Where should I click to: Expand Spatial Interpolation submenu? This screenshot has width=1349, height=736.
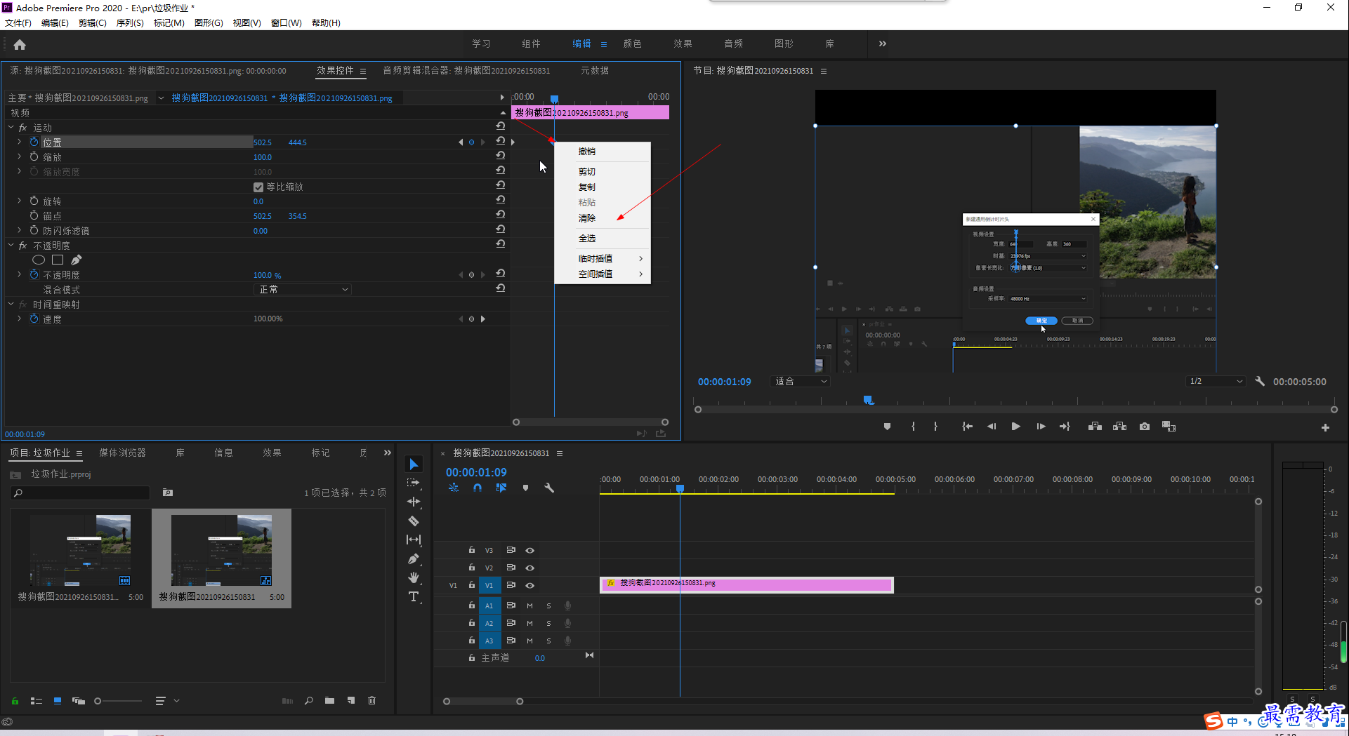[x=603, y=274]
